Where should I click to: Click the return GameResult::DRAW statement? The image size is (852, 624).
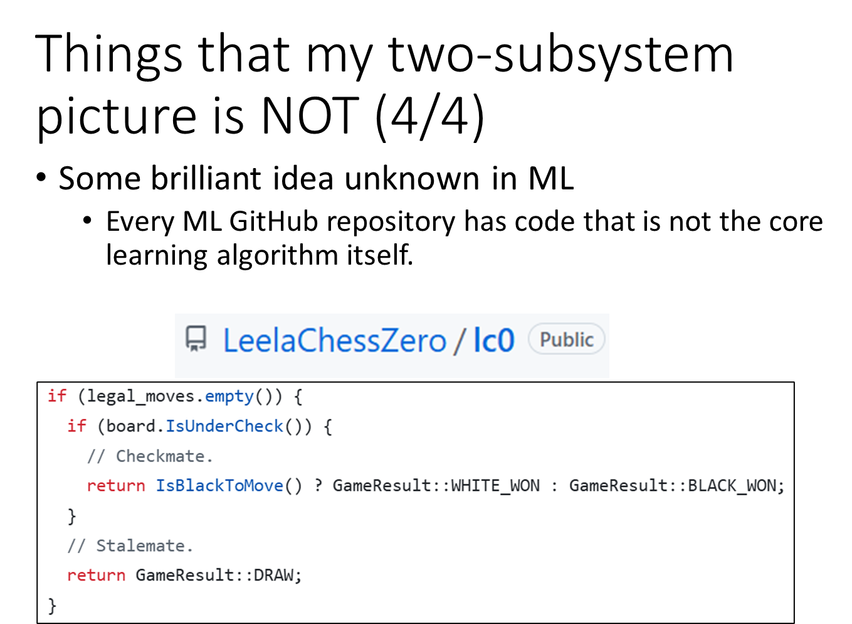[184, 575]
